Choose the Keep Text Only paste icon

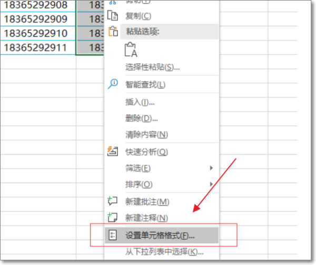tap(131, 50)
